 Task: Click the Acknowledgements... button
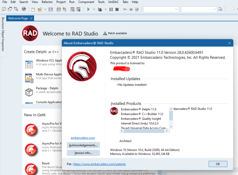(83, 145)
